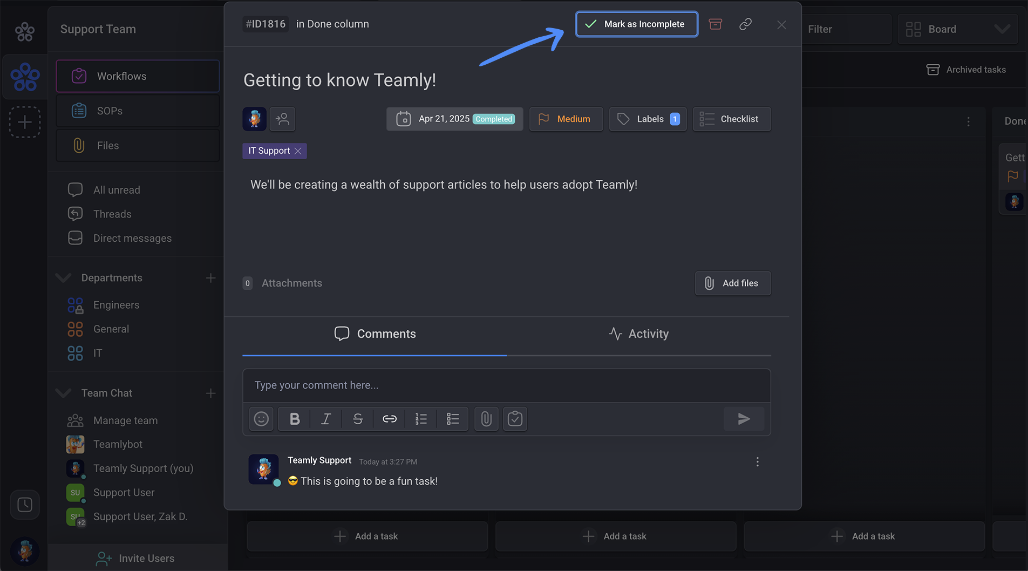Select the active workspace icon in left rail

point(25,77)
